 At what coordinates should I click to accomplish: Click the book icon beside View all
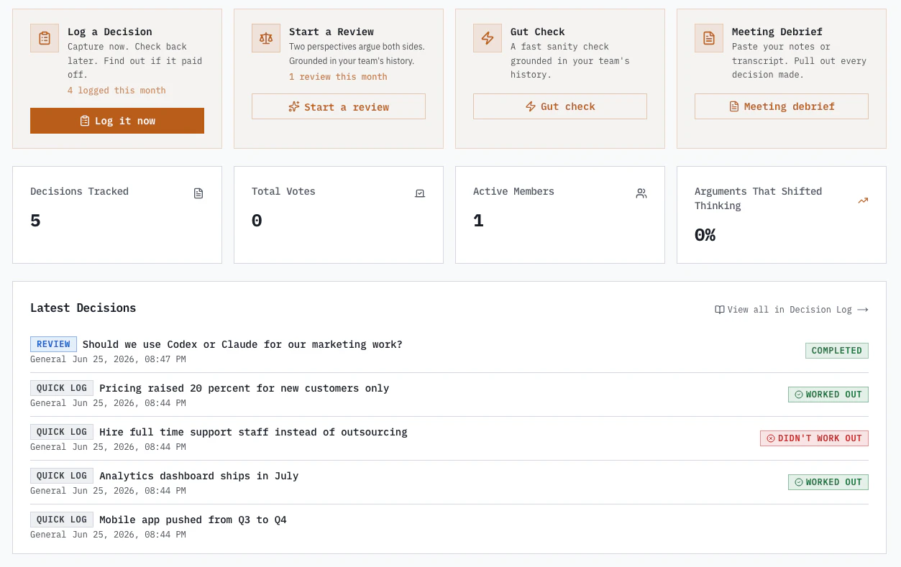719,310
